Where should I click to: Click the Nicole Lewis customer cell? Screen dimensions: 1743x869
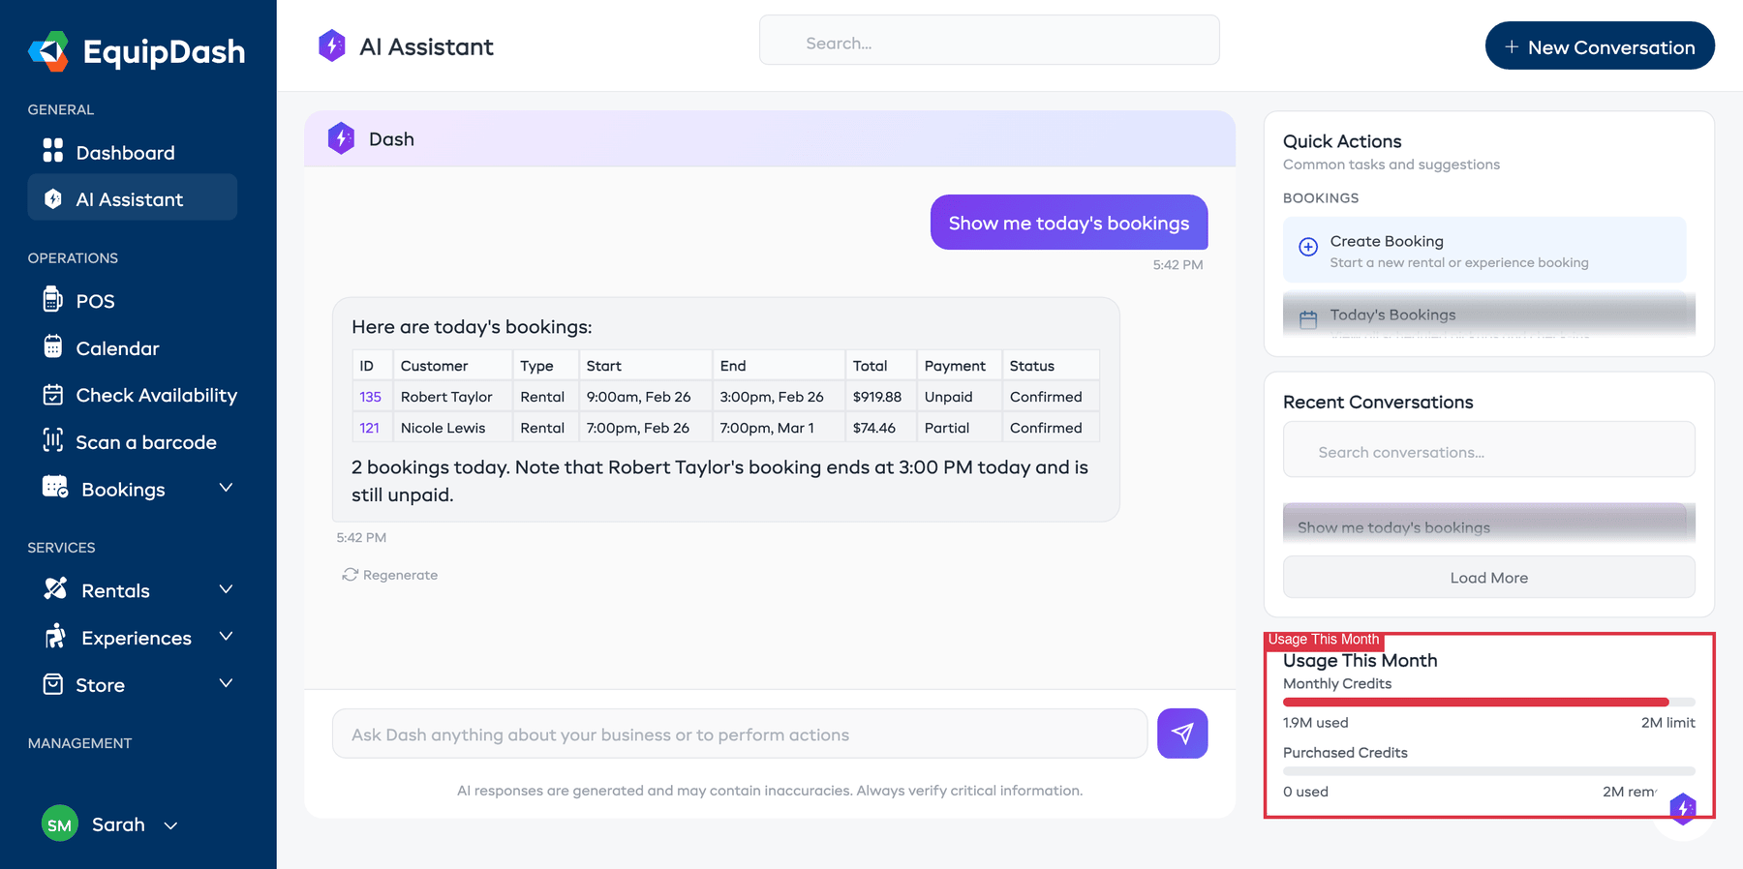tap(452, 428)
